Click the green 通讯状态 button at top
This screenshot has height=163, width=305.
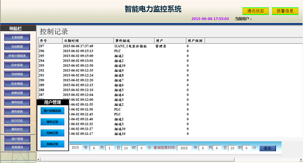point(255,11)
